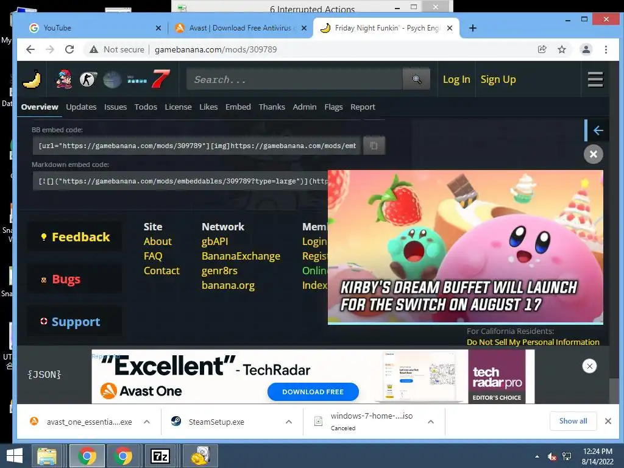Open the BananaExchange link
This screenshot has width=624, height=468.
(x=241, y=257)
